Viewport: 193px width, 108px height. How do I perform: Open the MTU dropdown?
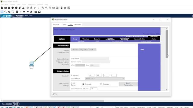[80, 65]
